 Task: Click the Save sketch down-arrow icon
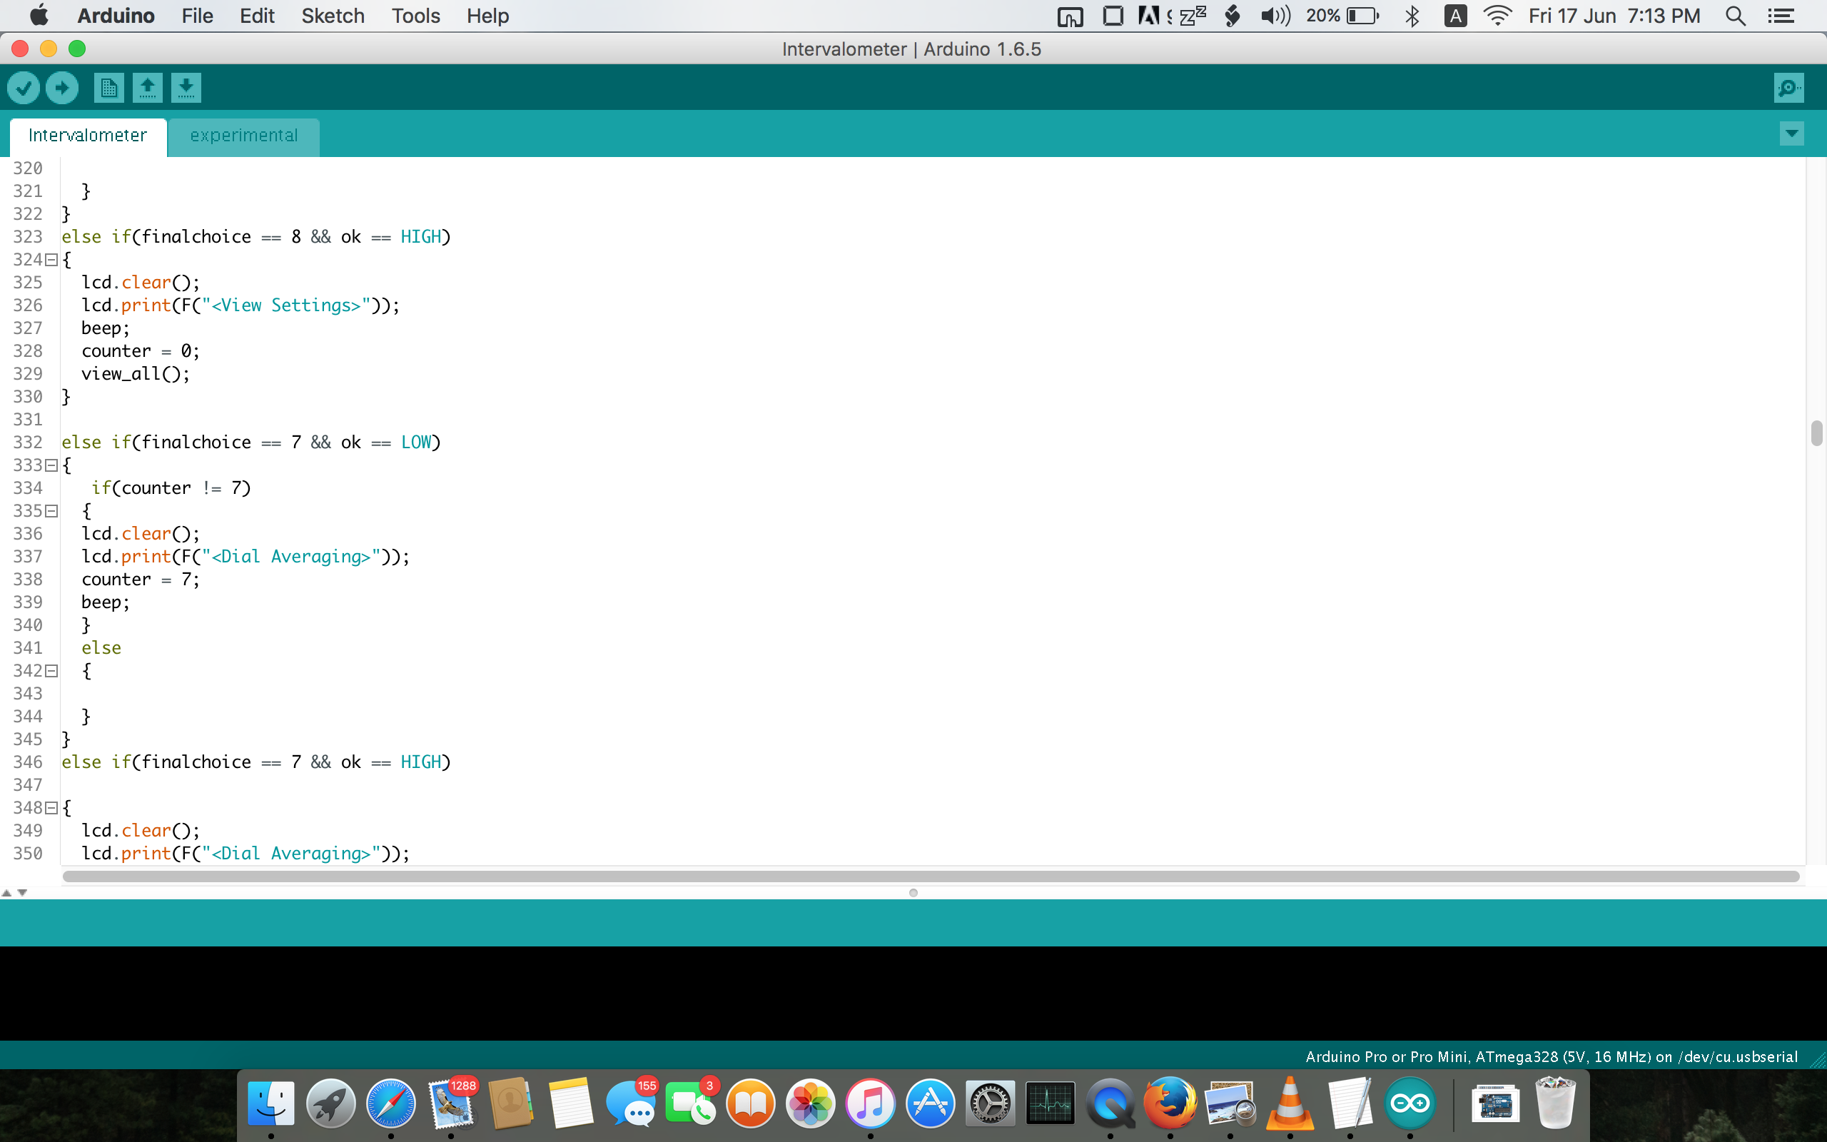186,88
